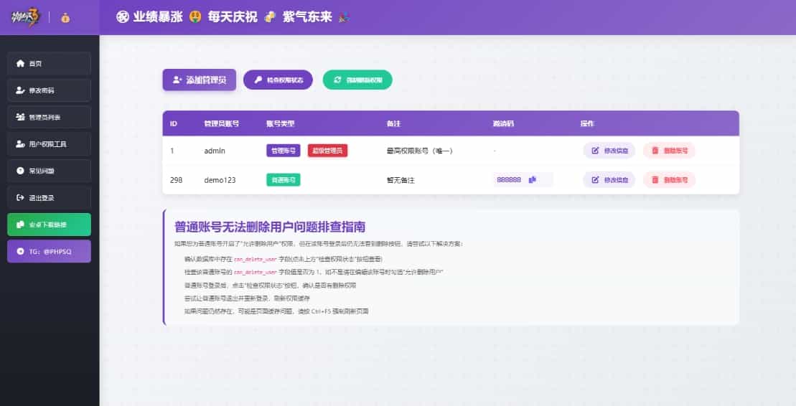The image size is (796, 406).
Task: Click the trash icon in the admin row
Action: pos(654,151)
